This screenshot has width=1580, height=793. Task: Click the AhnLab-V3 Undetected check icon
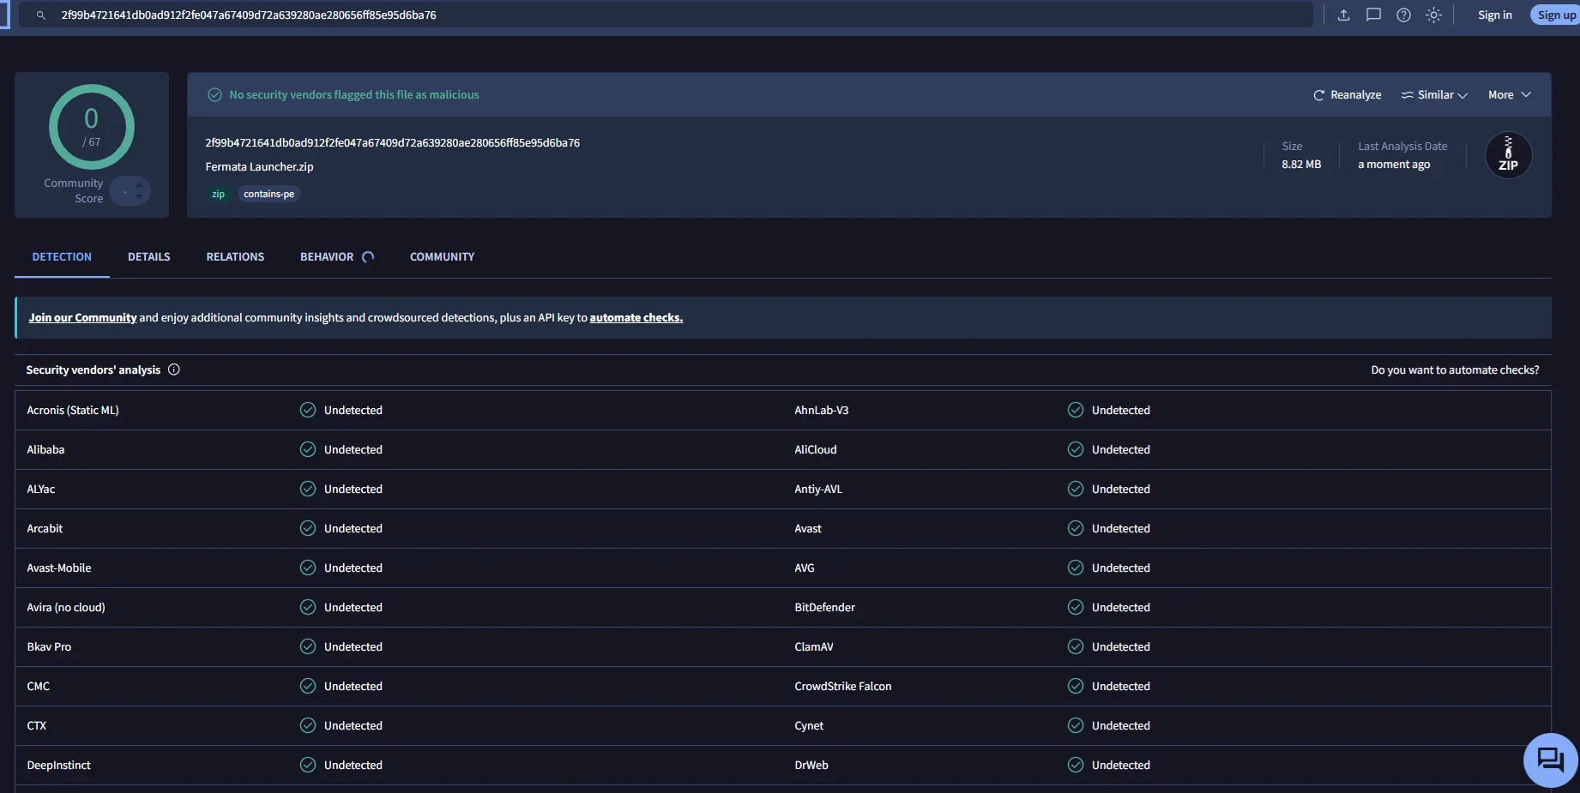click(1076, 410)
